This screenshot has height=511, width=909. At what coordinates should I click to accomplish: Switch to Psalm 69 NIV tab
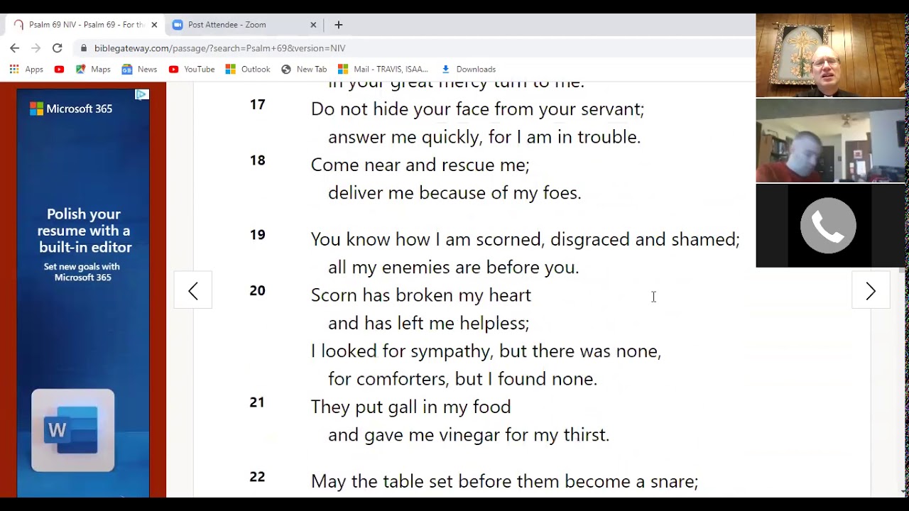coord(85,25)
